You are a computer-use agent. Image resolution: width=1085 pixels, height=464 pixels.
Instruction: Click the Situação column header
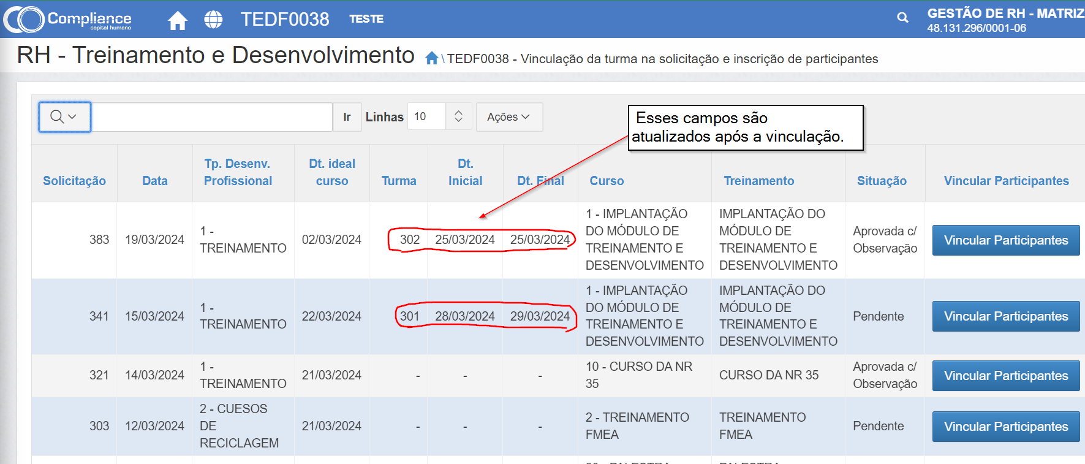(882, 181)
